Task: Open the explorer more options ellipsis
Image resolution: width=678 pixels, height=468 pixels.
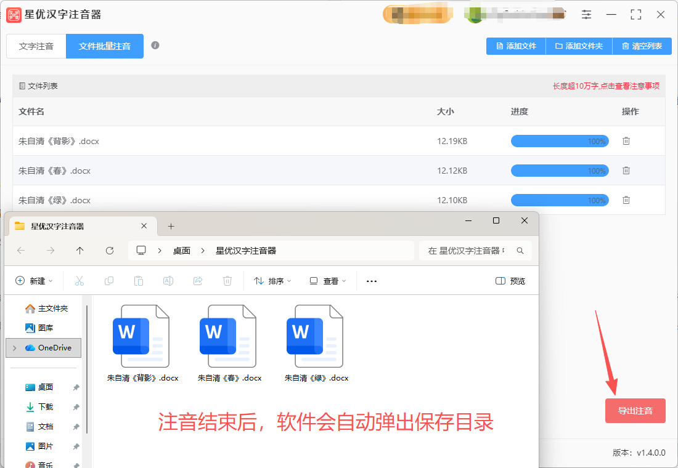Action: coord(371,281)
